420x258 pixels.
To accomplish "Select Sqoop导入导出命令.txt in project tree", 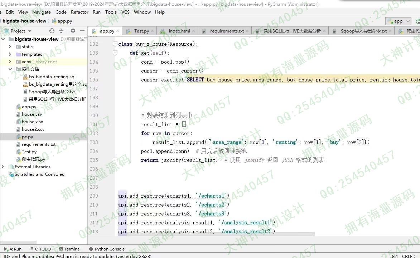I will [x=49, y=92].
